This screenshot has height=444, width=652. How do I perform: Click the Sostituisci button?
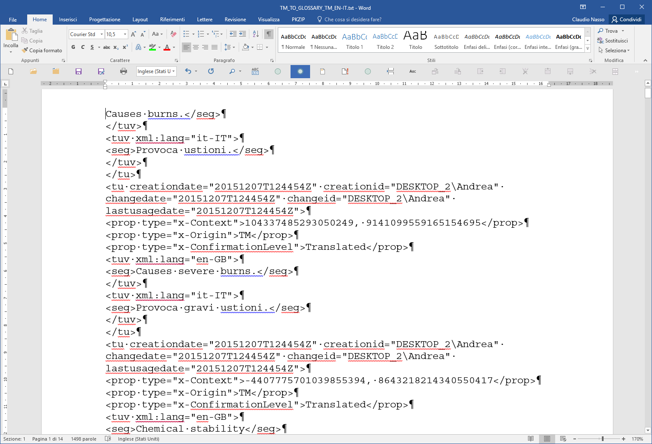(612, 41)
